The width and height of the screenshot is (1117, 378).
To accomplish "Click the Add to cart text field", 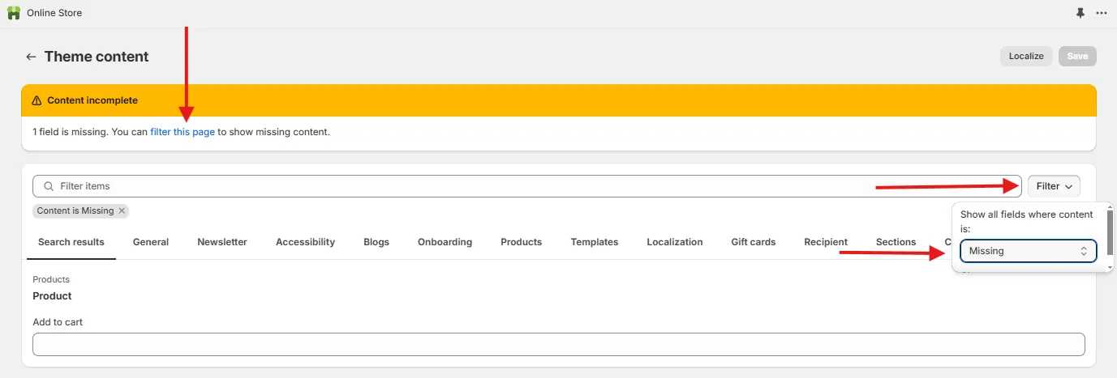I will tap(558, 344).
